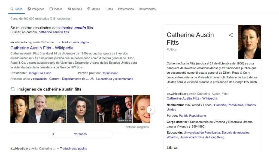Advance the image carousel with the chevron

(150, 110)
